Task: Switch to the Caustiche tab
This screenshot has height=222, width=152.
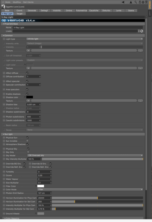Action: click(x=94, y=11)
